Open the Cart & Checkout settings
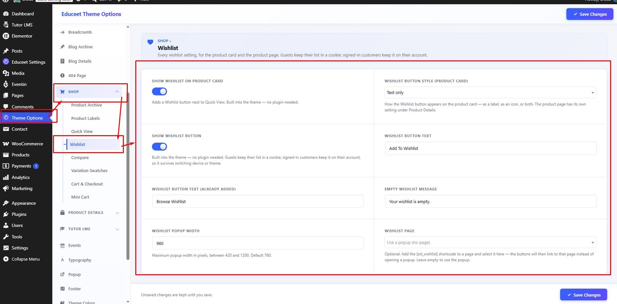Screen dimensions: 617x304 (x=87, y=184)
